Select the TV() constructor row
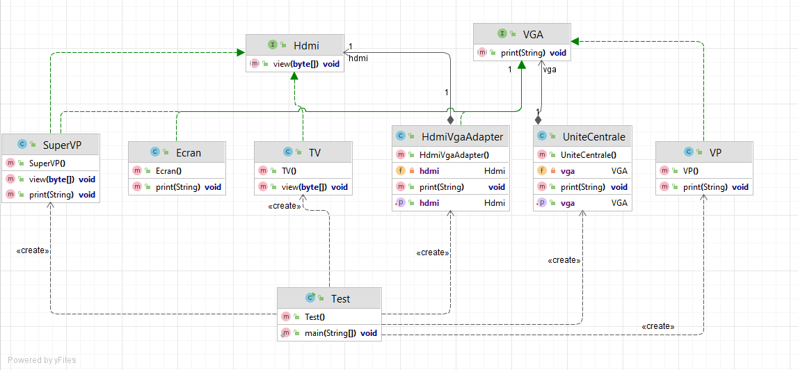This screenshot has height=370, width=798. coord(303,171)
